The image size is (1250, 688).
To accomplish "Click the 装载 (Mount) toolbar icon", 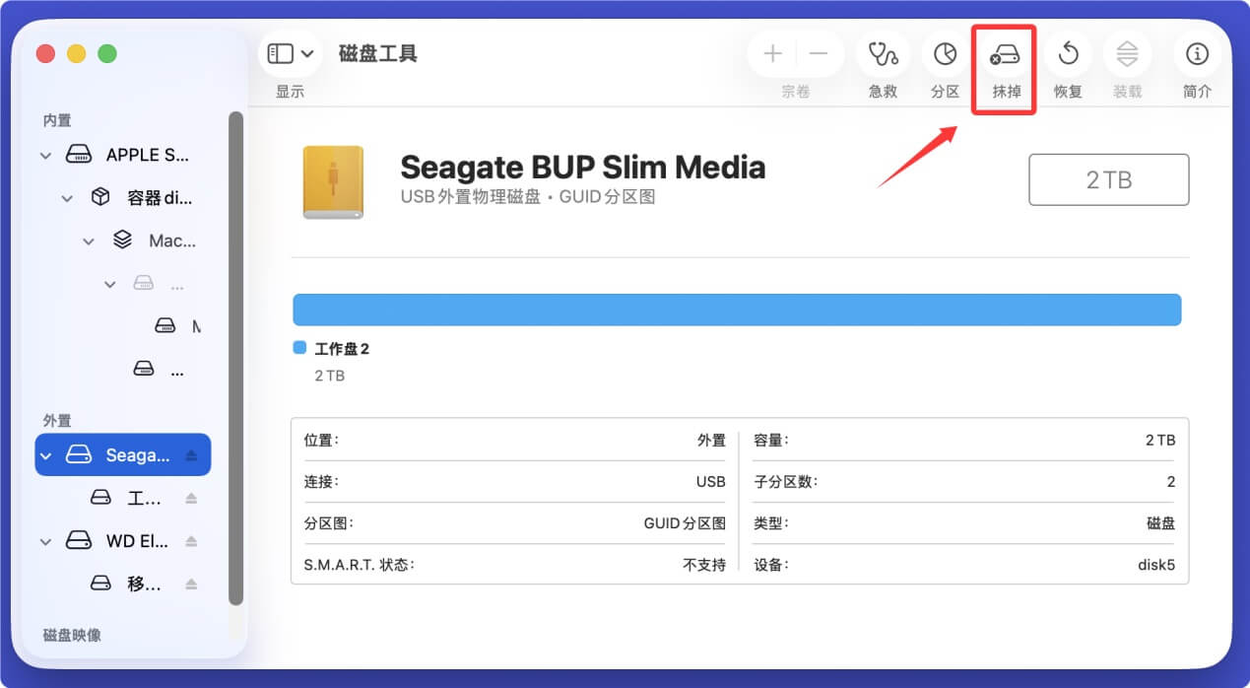I will [1127, 55].
